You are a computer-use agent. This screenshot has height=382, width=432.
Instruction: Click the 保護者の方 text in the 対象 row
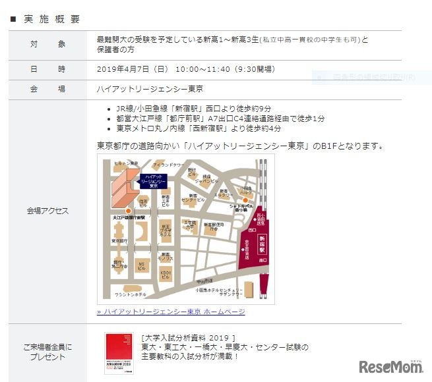[x=115, y=49]
